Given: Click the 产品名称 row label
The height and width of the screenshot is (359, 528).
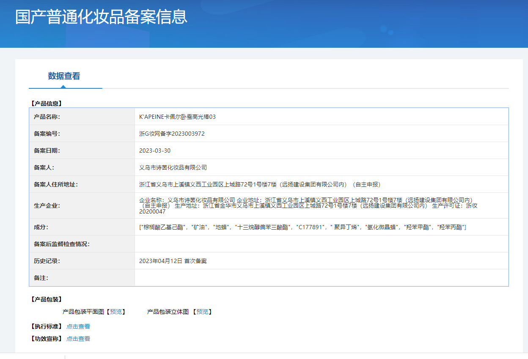Looking at the screenshot, I should (47, 117).
